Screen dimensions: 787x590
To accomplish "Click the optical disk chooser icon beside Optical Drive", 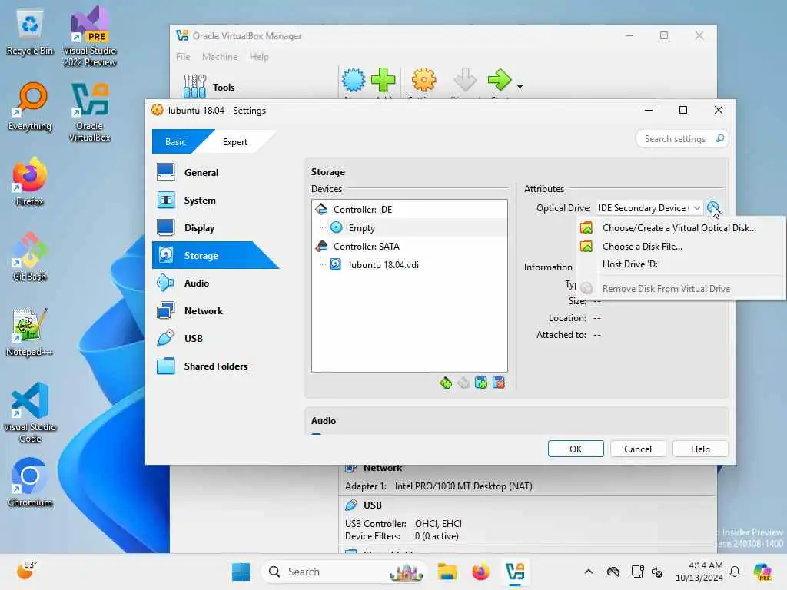I will [x=712, y=207].
